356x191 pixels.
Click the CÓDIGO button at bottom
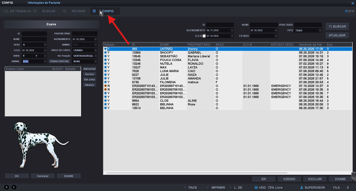coord(289,179)
